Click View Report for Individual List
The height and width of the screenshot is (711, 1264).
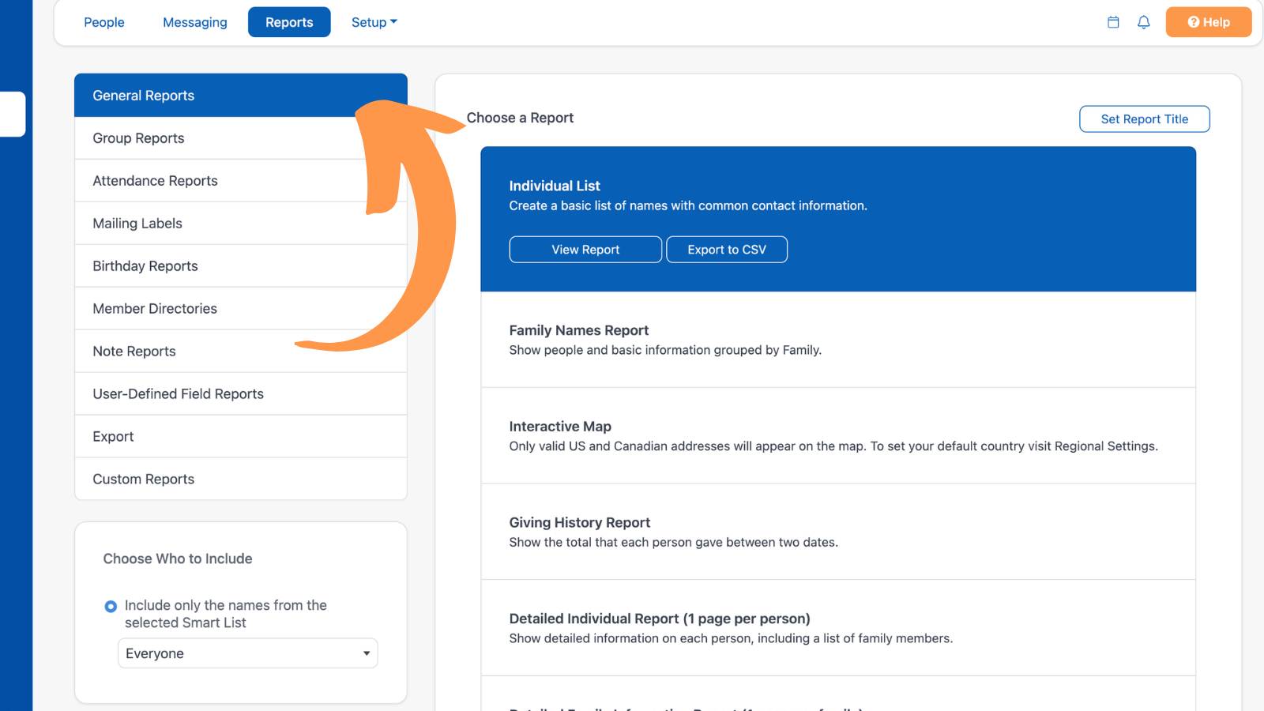click(585, 250)
